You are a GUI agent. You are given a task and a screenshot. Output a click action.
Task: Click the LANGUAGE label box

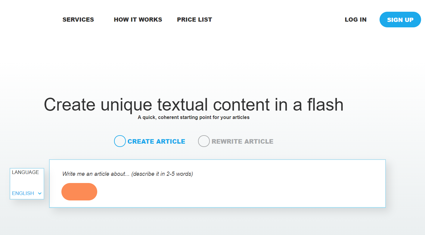[25, 172]
